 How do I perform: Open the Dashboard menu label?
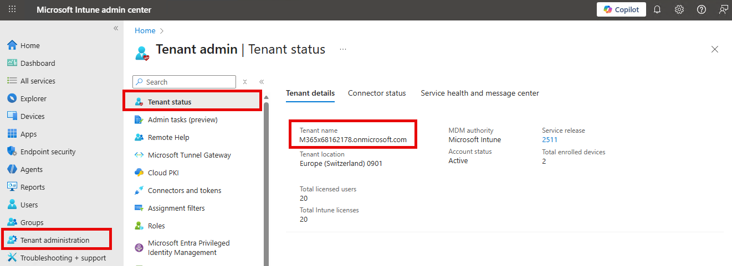[x=38, y=63]
